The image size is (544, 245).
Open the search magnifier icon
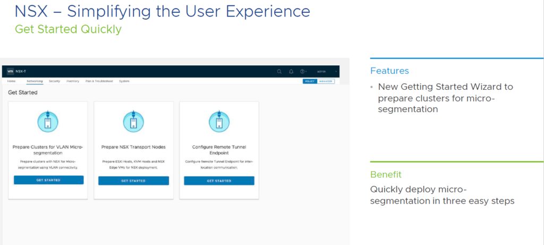tap(279, 72)
